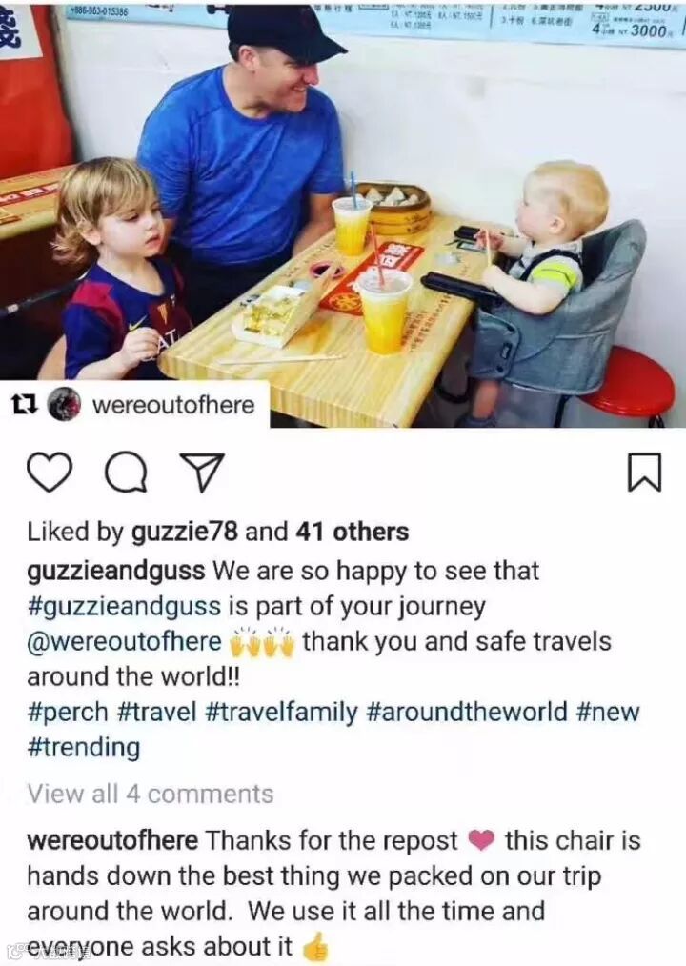This screenshot has width=686, height=966.
Task: Tap the repost arrows icon on photo
Action: [25, 406]
